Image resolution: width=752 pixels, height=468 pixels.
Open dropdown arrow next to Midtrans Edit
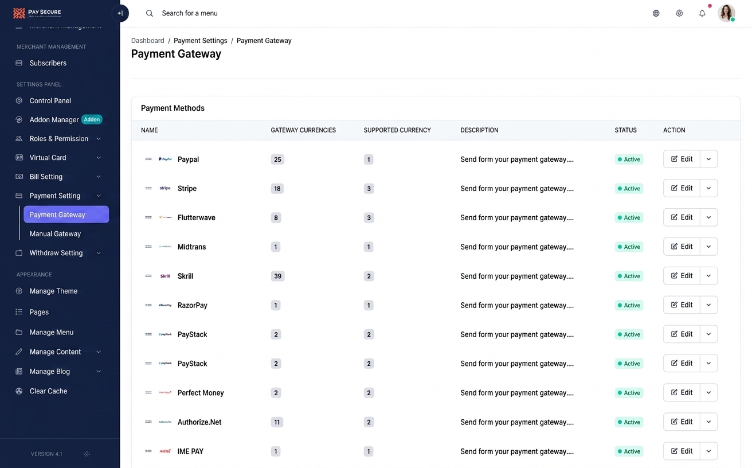pos(708,247)
